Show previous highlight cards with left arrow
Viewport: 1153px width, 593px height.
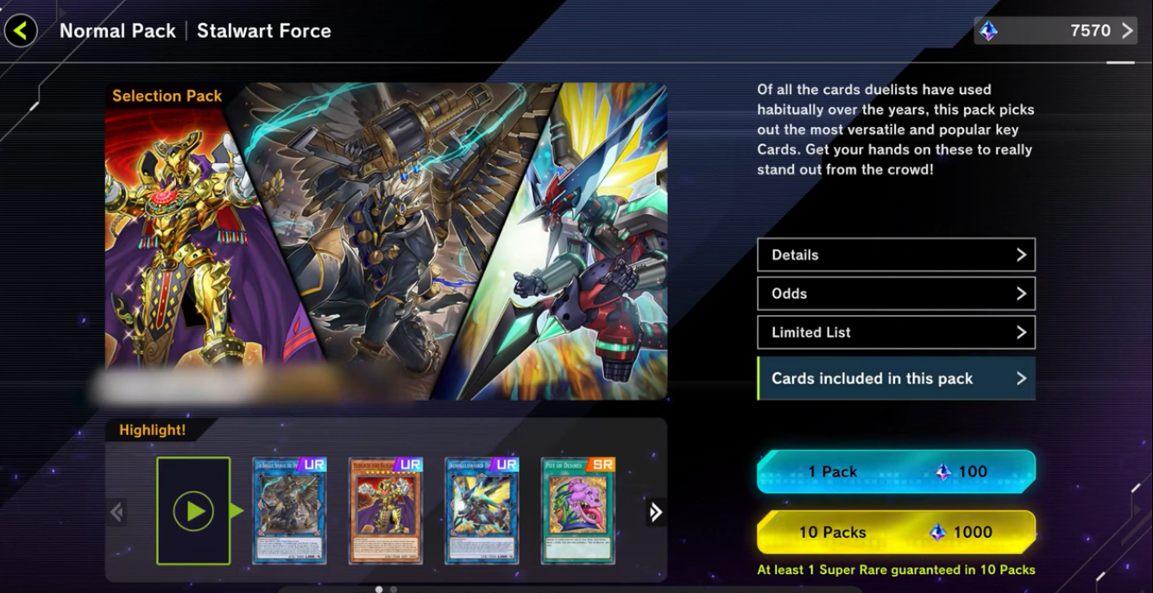[117, 512]
